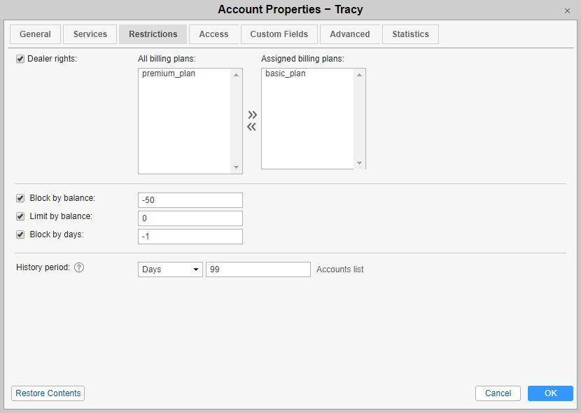581x413 pixels.
Task: Click the add billing plan double-arrow icon
Action: tap(252, 115)
